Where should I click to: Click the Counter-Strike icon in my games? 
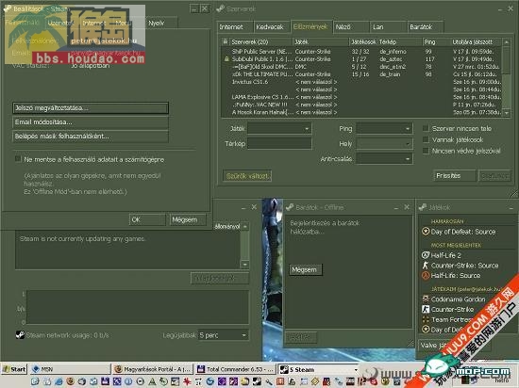[x=426, y=309]
